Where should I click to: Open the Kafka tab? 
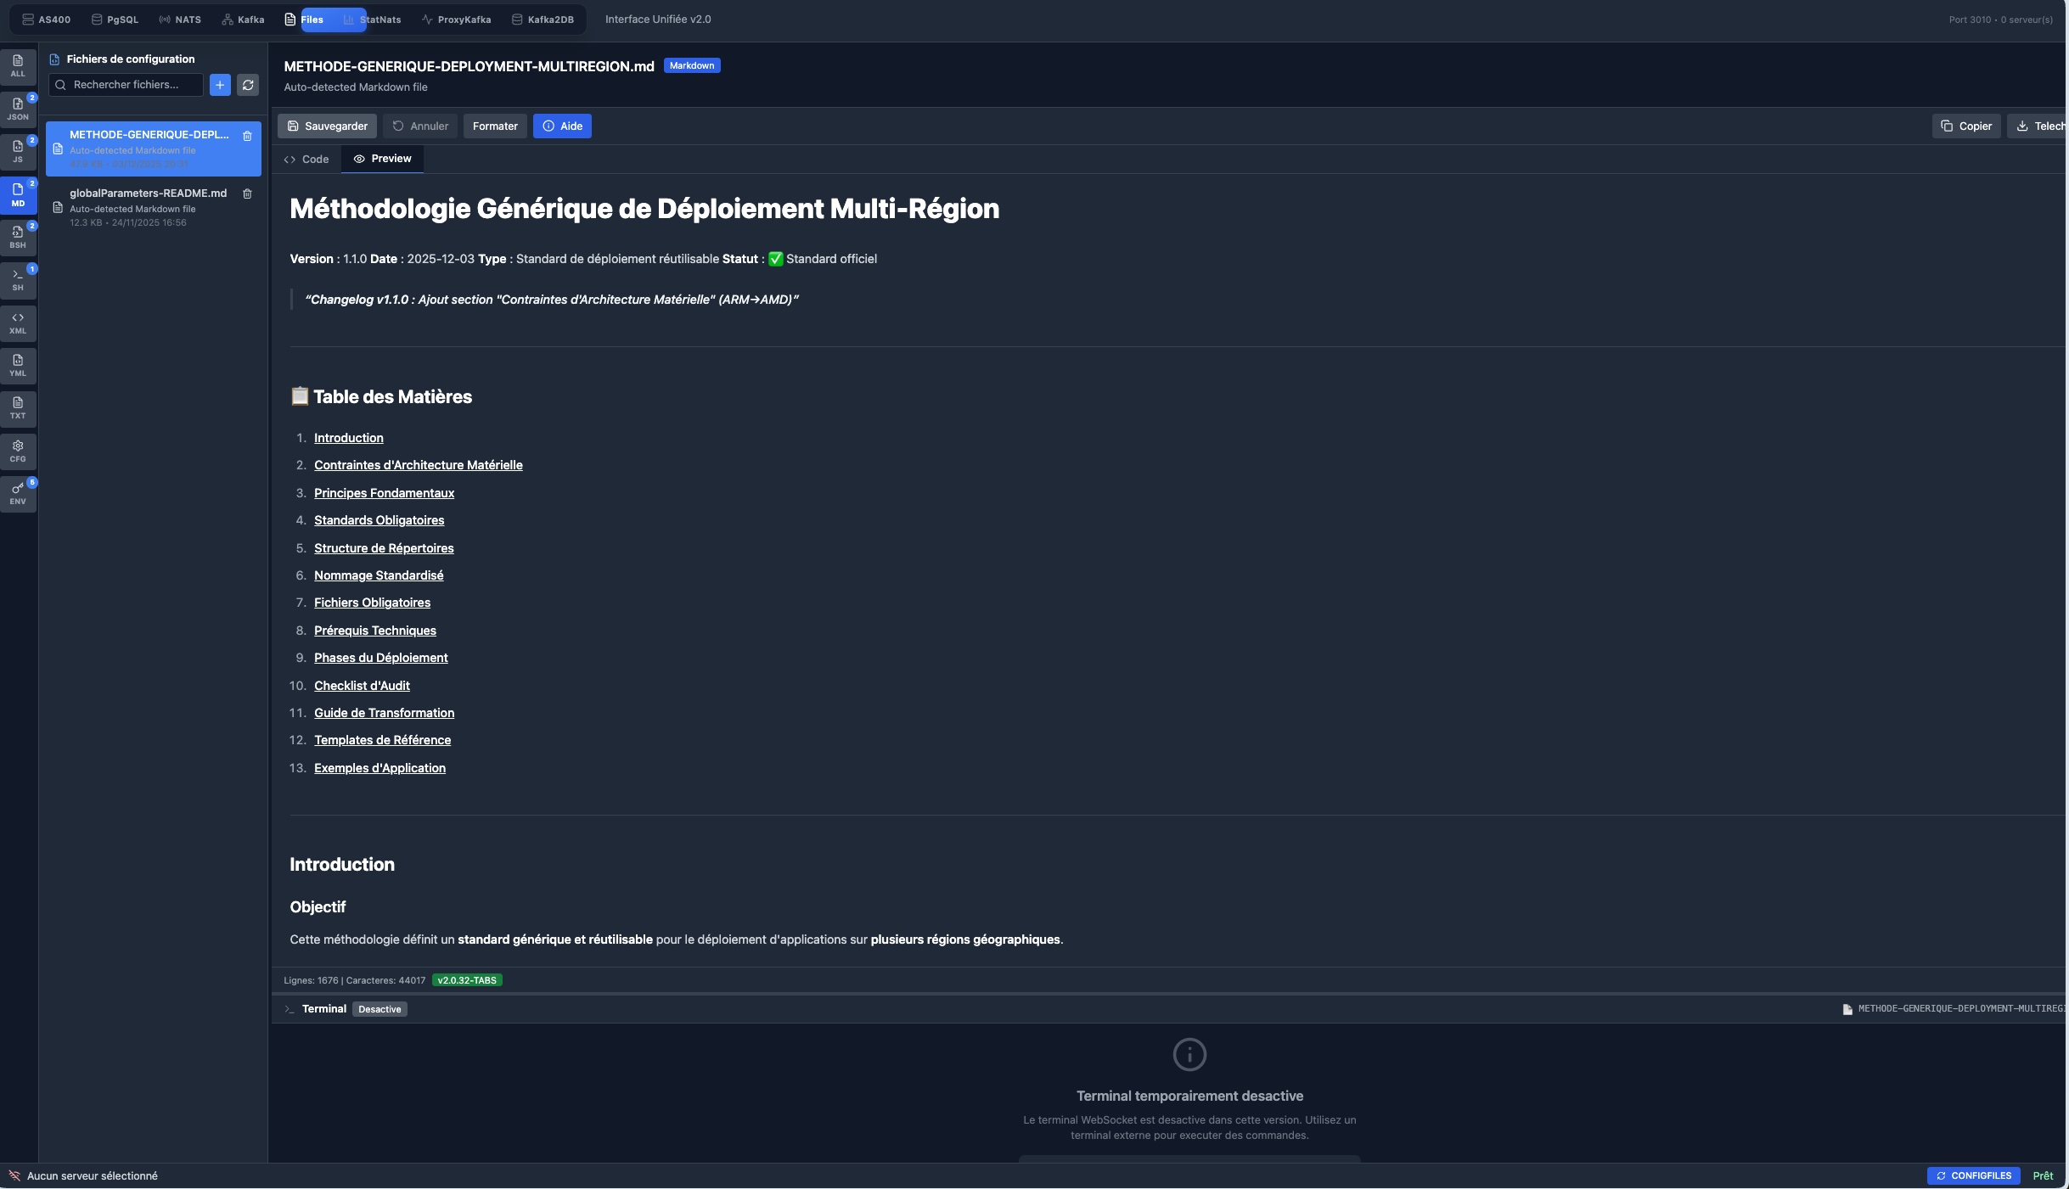click(243, 20)
